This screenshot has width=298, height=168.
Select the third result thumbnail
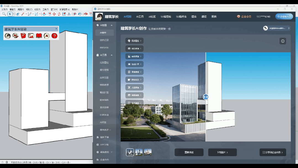[x=148, y=152]
